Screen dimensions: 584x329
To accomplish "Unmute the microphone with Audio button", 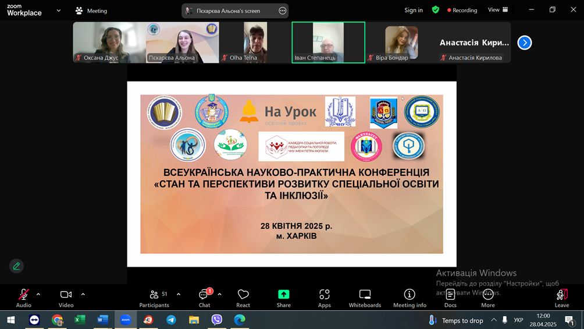I will [23, 298].
